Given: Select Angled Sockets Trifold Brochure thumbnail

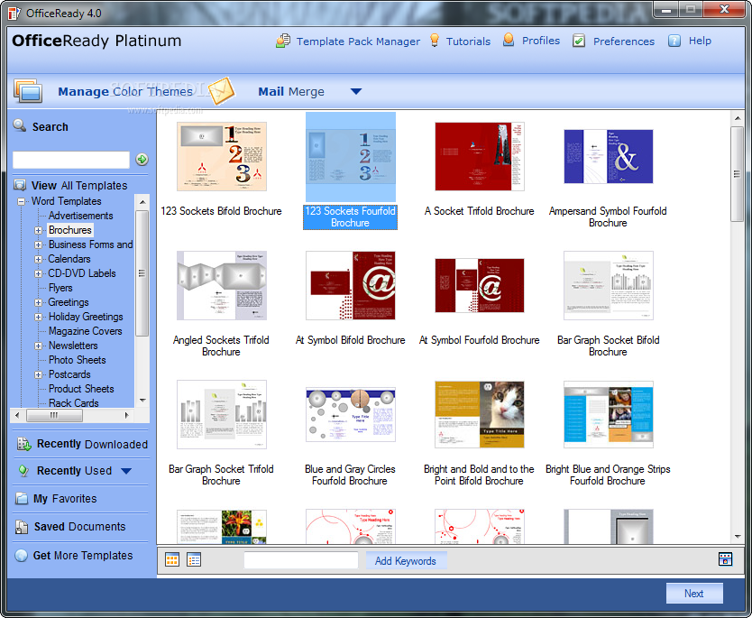Looking at the screenshot, I should pyautogui.click(x=222, y=285).
